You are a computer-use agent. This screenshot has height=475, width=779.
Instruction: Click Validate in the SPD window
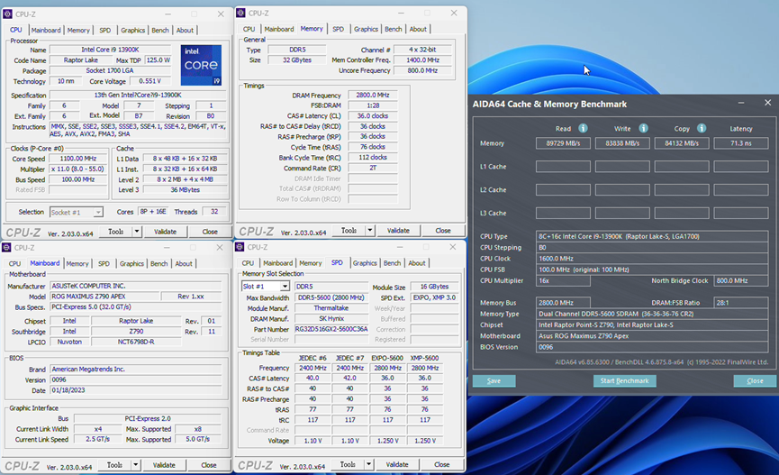coord(397,464)
